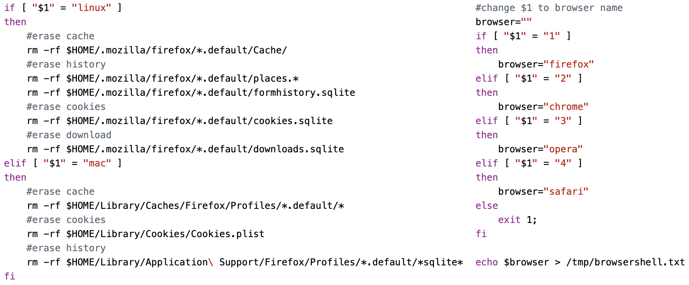Click the "mac" string in the elif condition
Screen dimensions: 689x285
point(97,163)
